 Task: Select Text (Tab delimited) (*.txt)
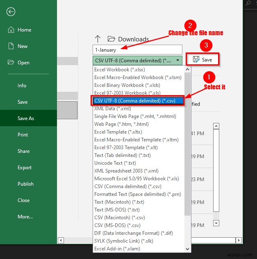(139, 155)
